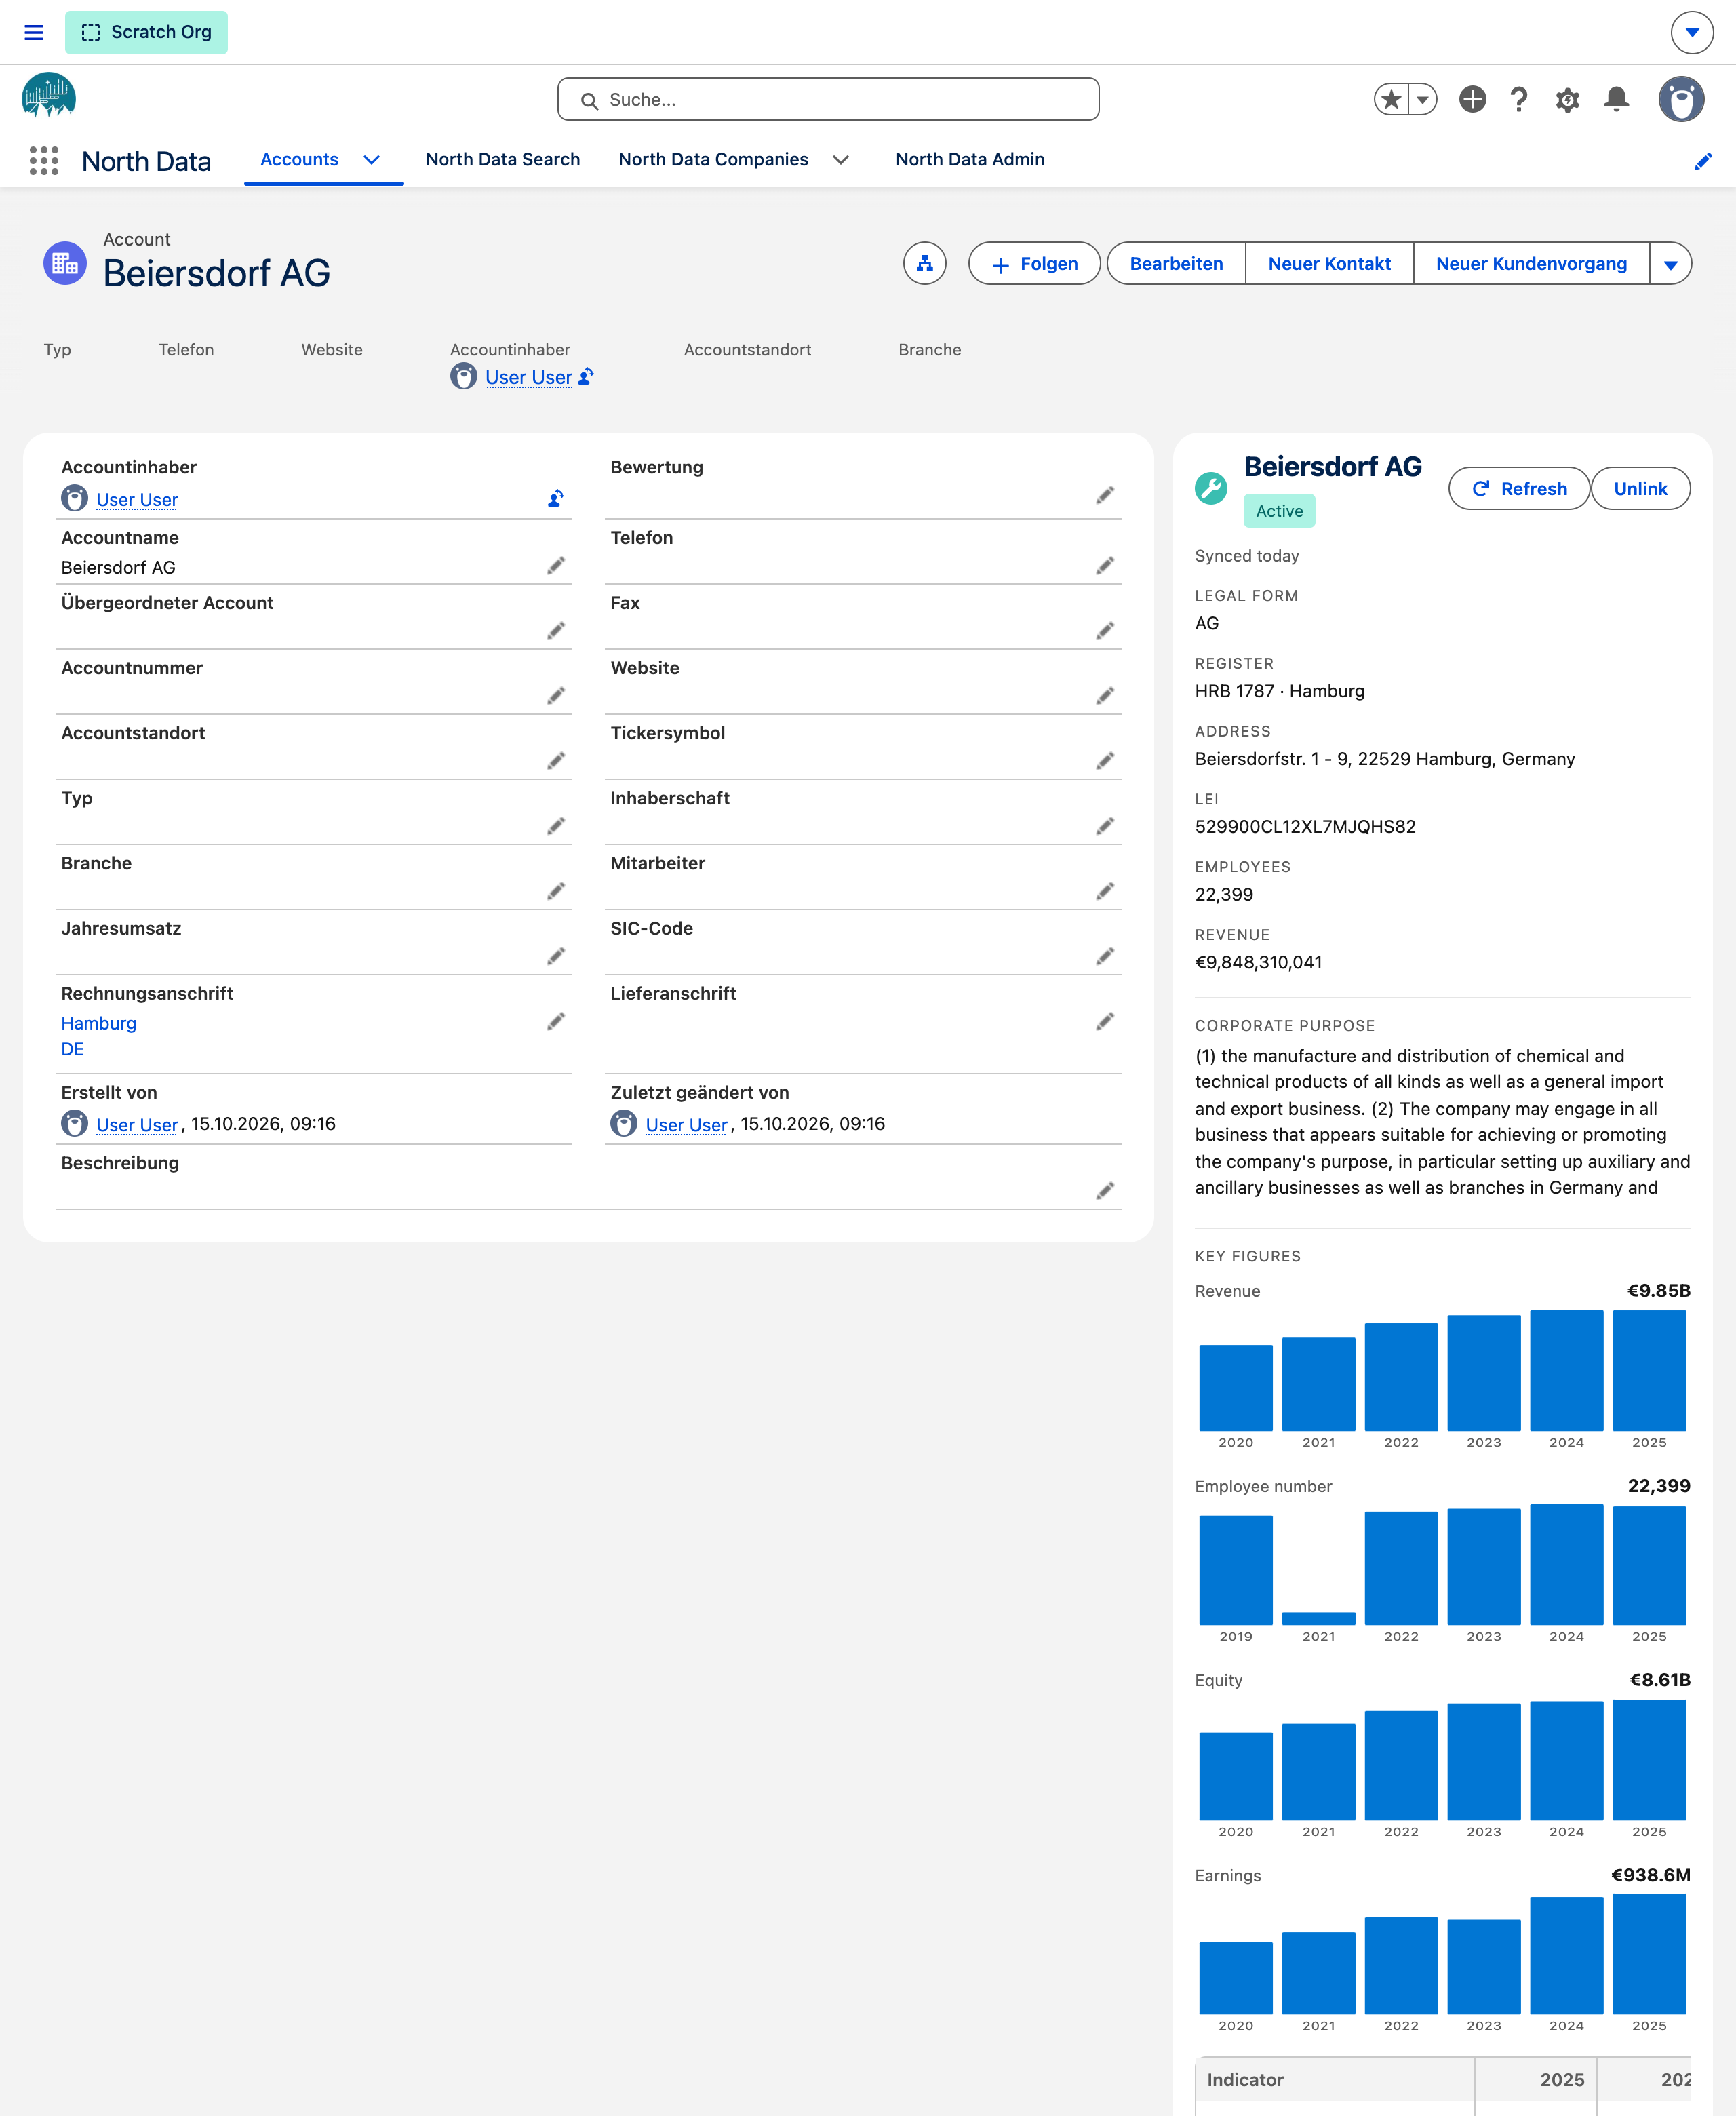Edit the Lieferanschrift pencil icon

[1105, 1021]
